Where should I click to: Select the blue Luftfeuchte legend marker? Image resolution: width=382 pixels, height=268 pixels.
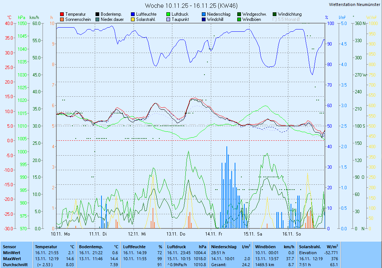pyautogui.click(x=133, y=14)
